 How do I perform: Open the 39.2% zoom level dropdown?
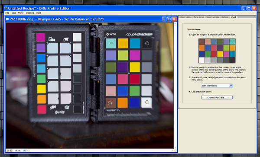(24, 151)
